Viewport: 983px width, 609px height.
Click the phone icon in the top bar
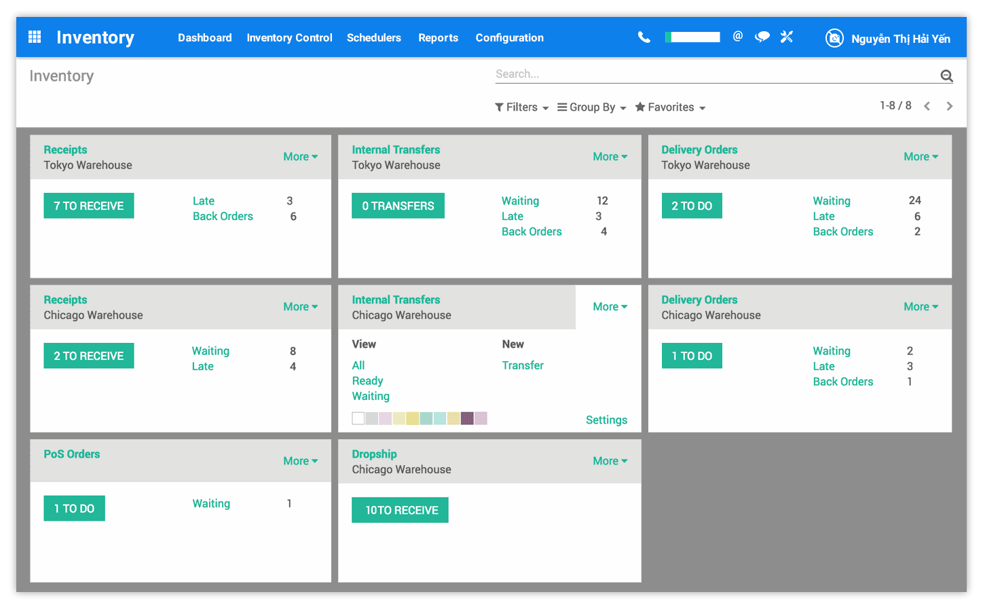pyautogui.click(x=644, y=37)
